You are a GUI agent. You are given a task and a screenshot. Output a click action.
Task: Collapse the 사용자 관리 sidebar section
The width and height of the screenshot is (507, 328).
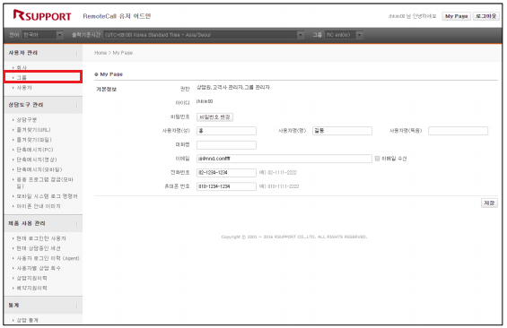coord(76,53)
